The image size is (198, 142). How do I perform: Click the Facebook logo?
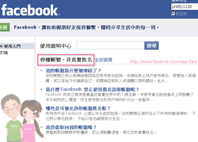pos(30,10)
